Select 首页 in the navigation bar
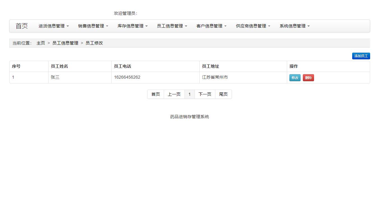The height and width of the screenshot is (208, 392). (22, 26)
